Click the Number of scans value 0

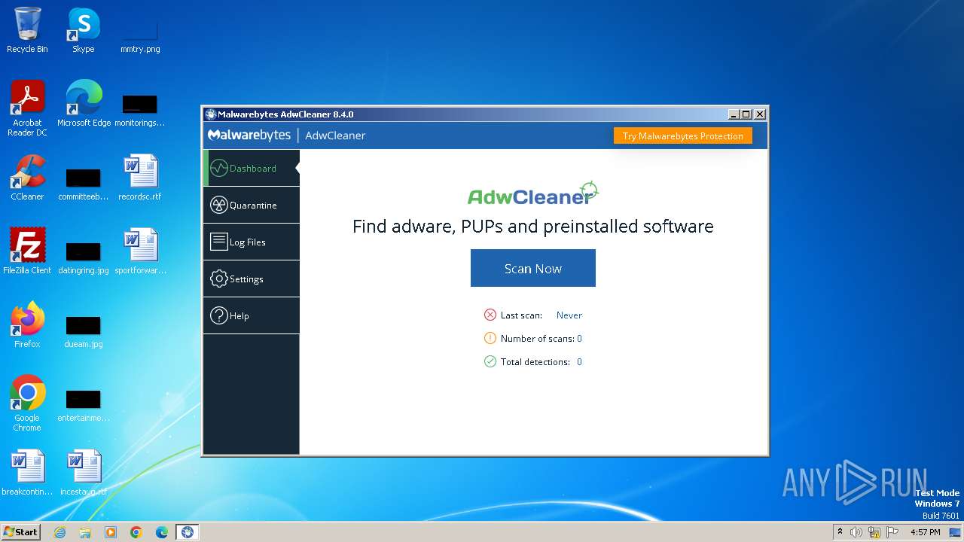click(x=579, y=339)
